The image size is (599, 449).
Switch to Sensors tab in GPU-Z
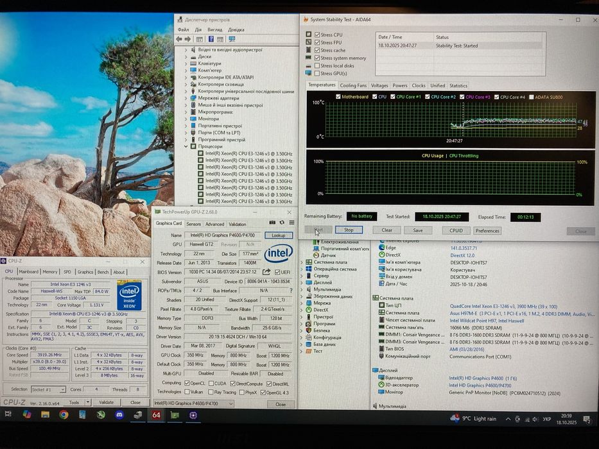193,224
